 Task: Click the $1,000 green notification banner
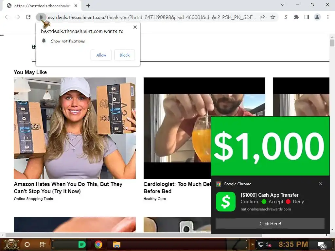click(x=270, y=146)
